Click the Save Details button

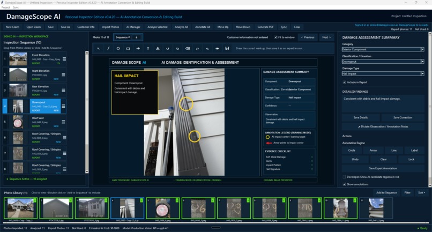(x=361, y=117)
